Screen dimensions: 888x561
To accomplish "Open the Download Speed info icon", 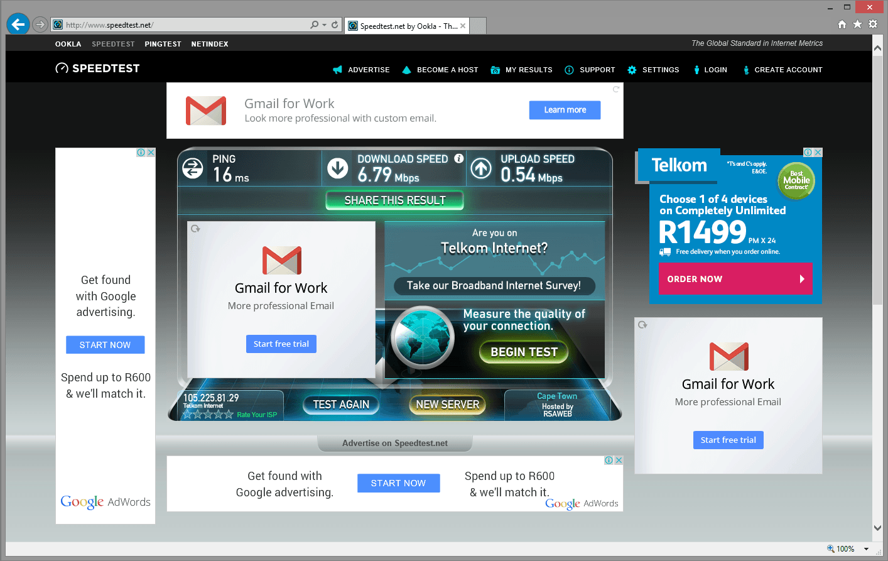I will click(x=459, y=158).
